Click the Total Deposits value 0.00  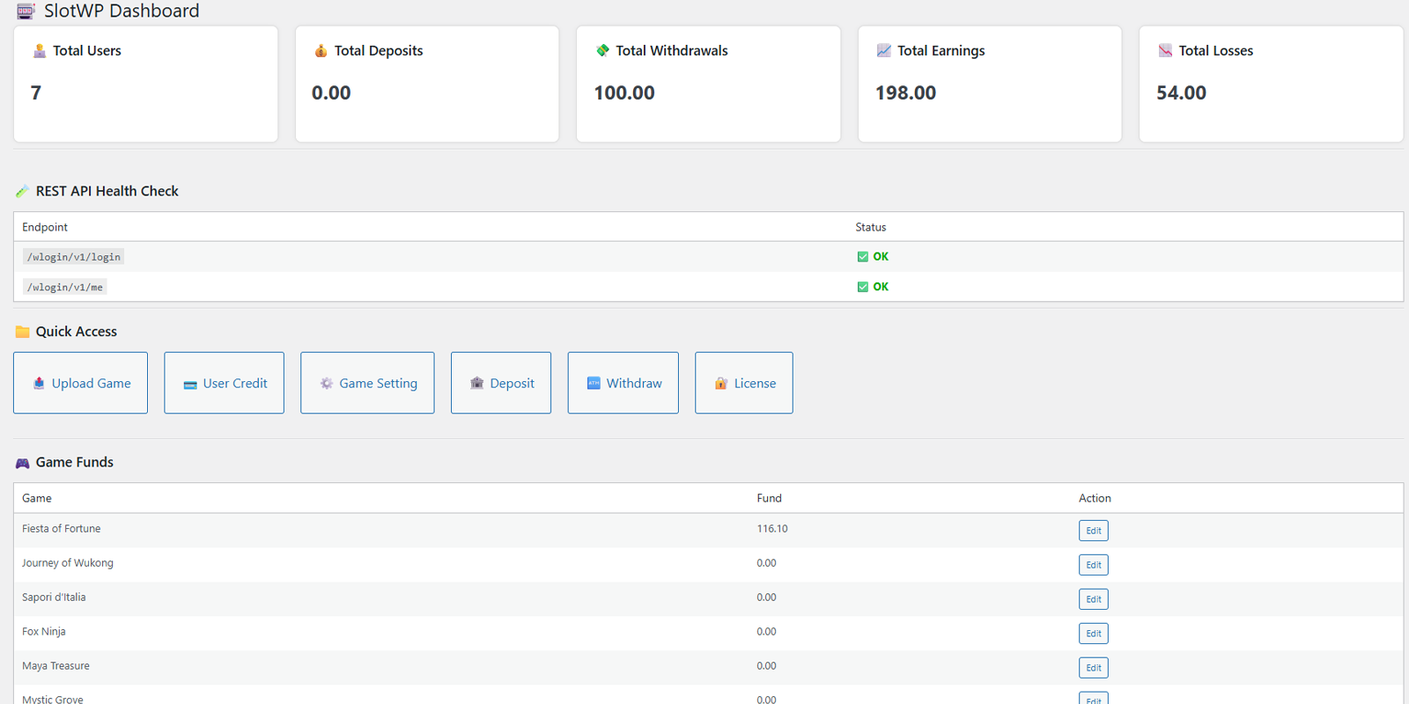(331, 93)
